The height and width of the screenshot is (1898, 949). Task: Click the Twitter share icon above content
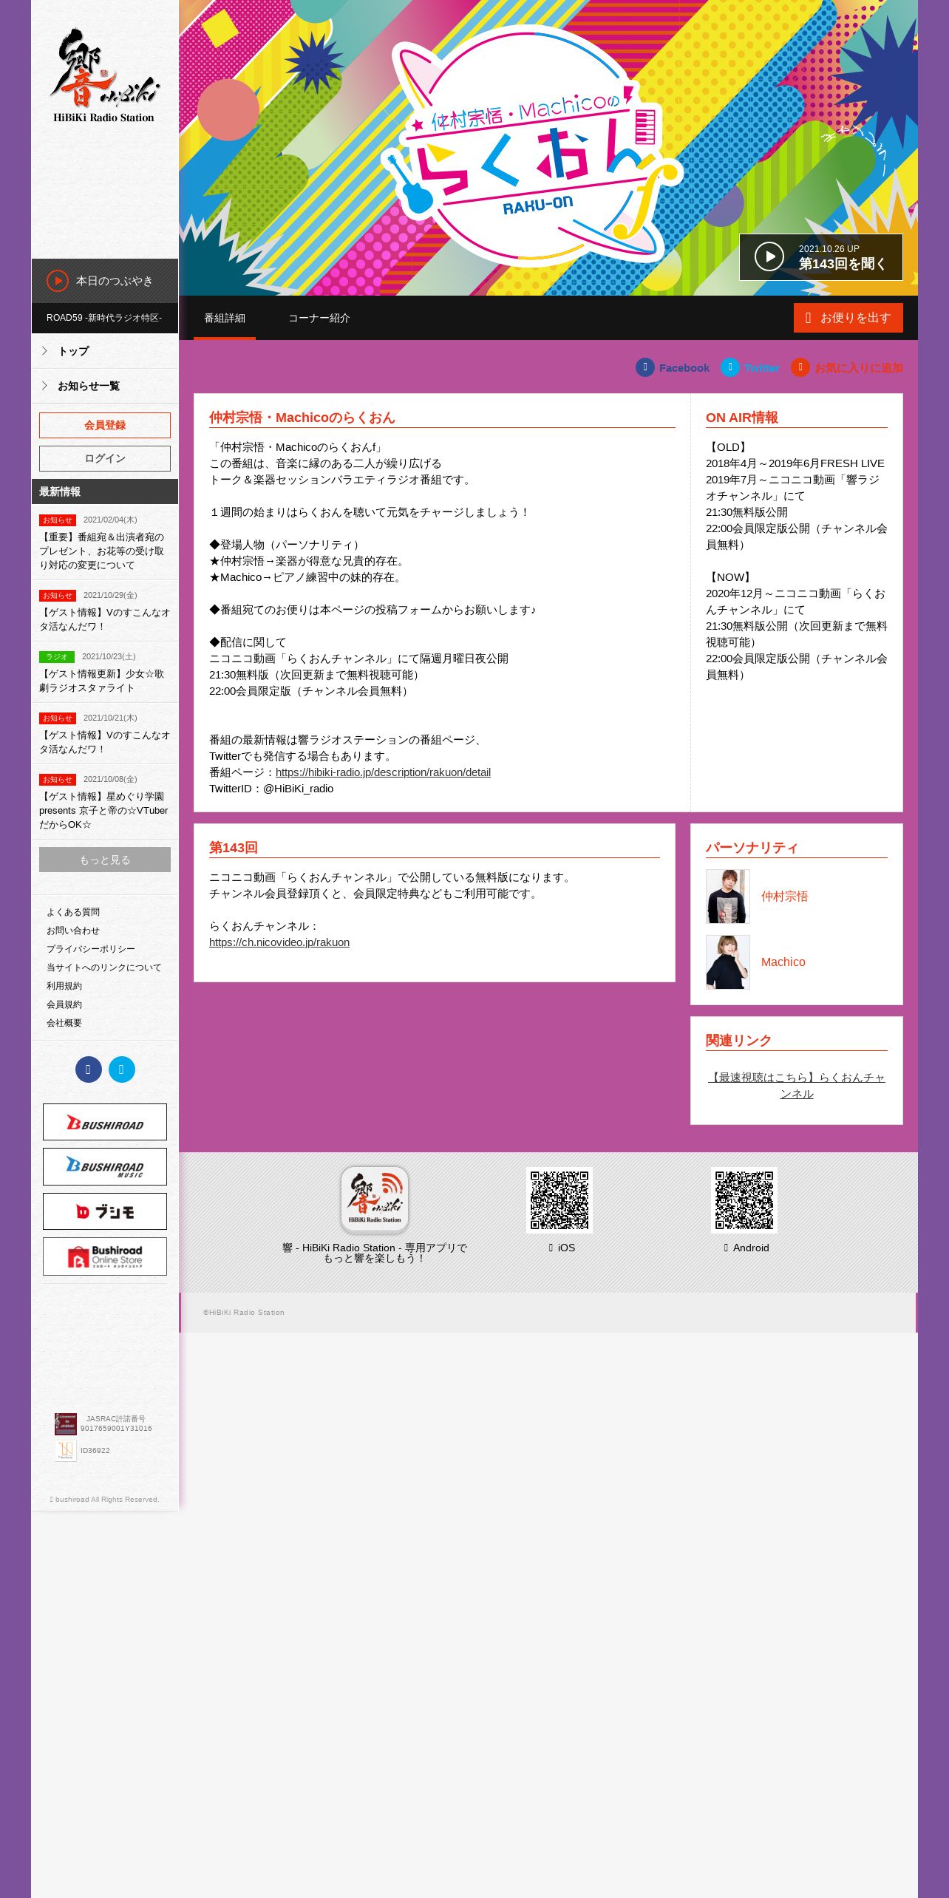[x=730, y=367]
